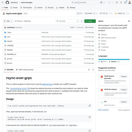Expand the star lists dropdown arrow
Screen dimensions: 132x132
[x=128, y=14]
